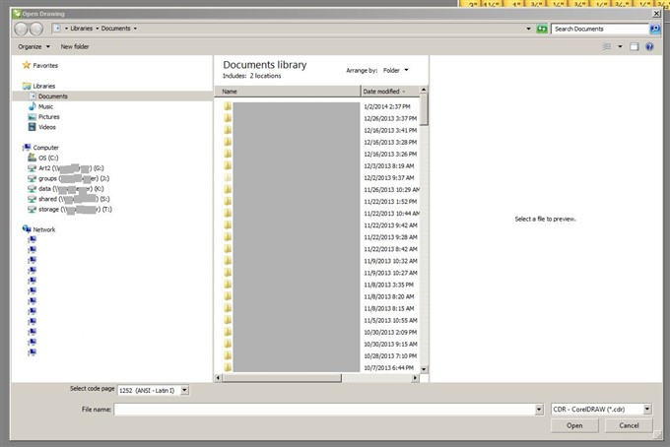This screenshot has width=670, height=447.
Task: Click Libraries in the address breadcrumb
Action: click(81, 29)
